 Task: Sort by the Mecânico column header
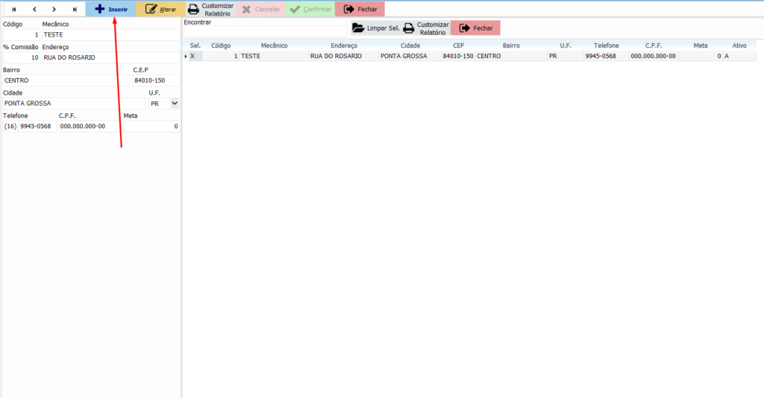click(274, 45)
